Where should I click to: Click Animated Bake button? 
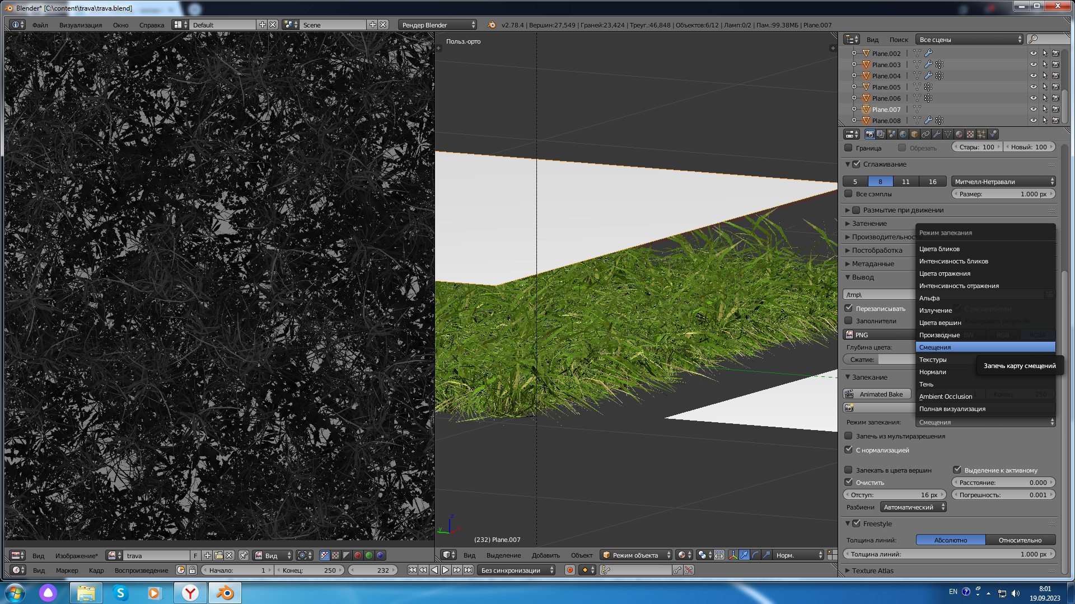click(876, 394)
